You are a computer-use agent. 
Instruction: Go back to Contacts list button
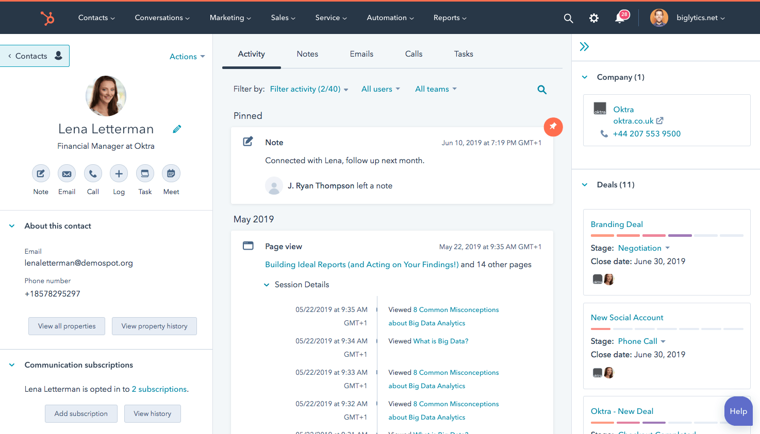[x=35, y=56]
